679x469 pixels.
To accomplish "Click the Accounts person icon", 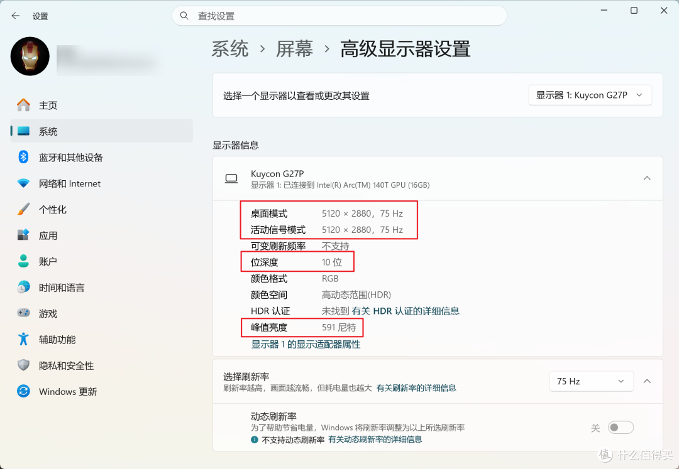I will click(x=23, y=261).
